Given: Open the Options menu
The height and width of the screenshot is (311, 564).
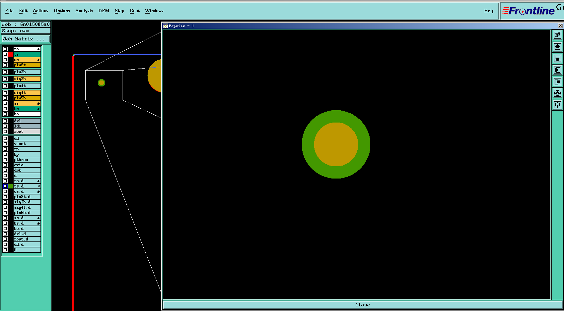Looking at the screenshot, I should [62, 11].
